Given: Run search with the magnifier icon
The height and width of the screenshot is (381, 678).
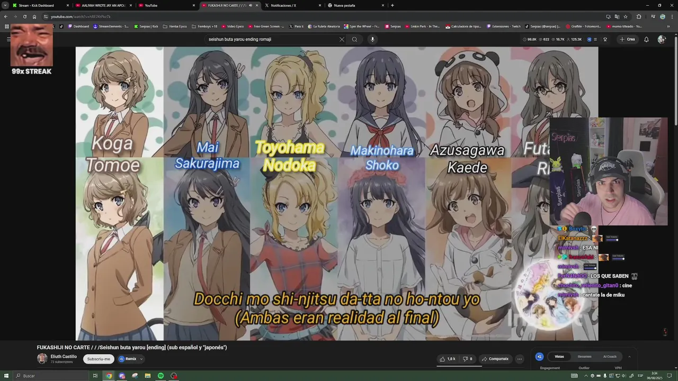Looking at the screenshot, I should pos(354,39).
